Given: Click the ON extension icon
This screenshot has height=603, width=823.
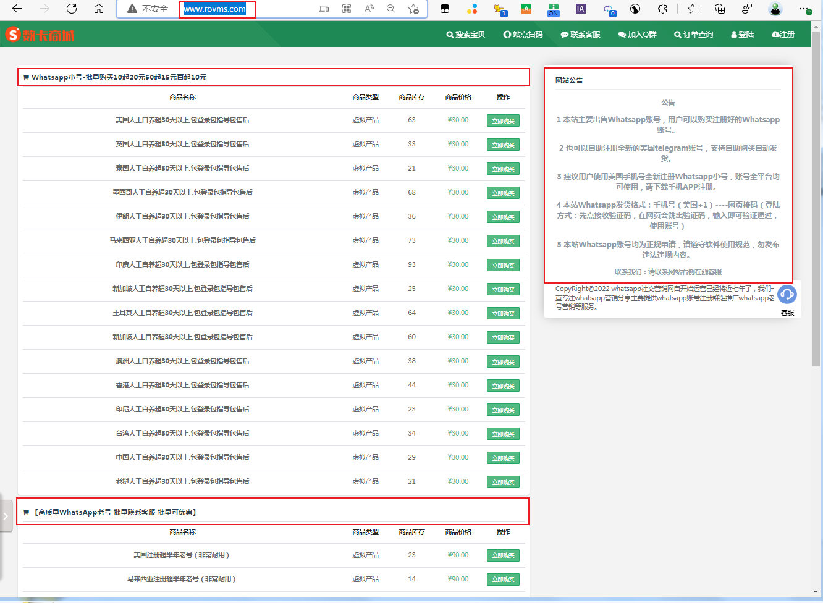Looking at the screenshot, I should [x=553, y=9].
